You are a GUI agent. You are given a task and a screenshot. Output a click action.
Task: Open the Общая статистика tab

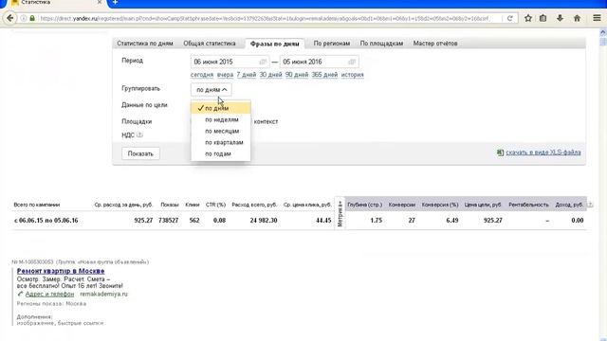[210, 44]
